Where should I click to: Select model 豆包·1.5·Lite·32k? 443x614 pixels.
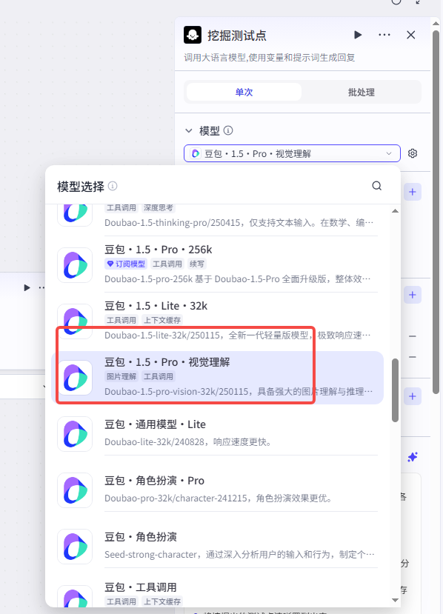point(217,320)
